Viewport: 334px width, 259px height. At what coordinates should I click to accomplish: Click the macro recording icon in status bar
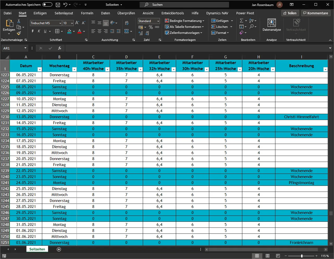[x=4, y=256]
